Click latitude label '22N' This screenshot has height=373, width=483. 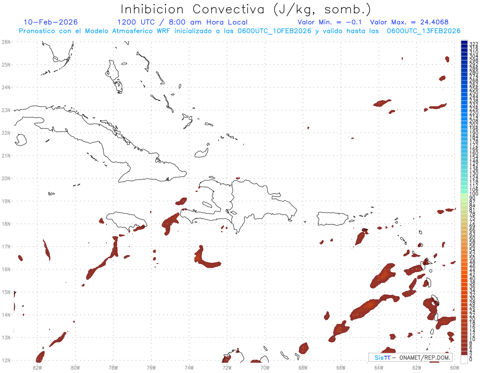(x=6, y=133)
